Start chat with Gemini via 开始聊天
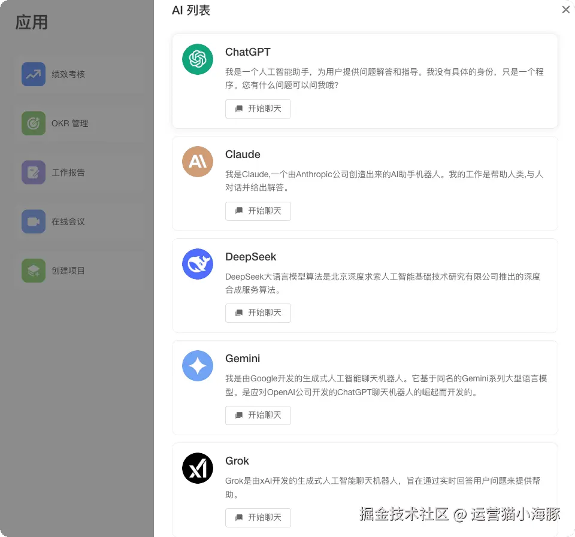Image resolution: width=575 pixels, height=537 pixels. click(258, 415)
